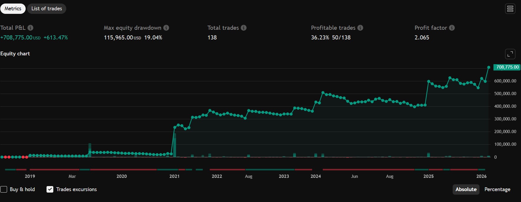The image size is (521, 202).
Task: Select the Absolute display mode
Action: pos(466,189)
